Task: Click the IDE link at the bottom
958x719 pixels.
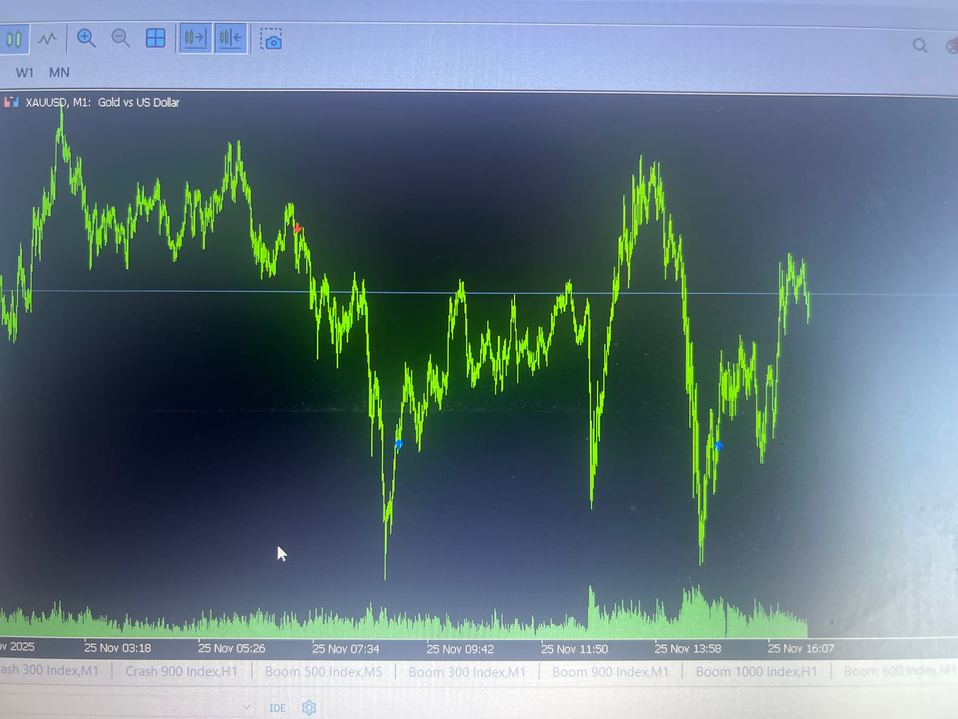Action: click(277, 708)
